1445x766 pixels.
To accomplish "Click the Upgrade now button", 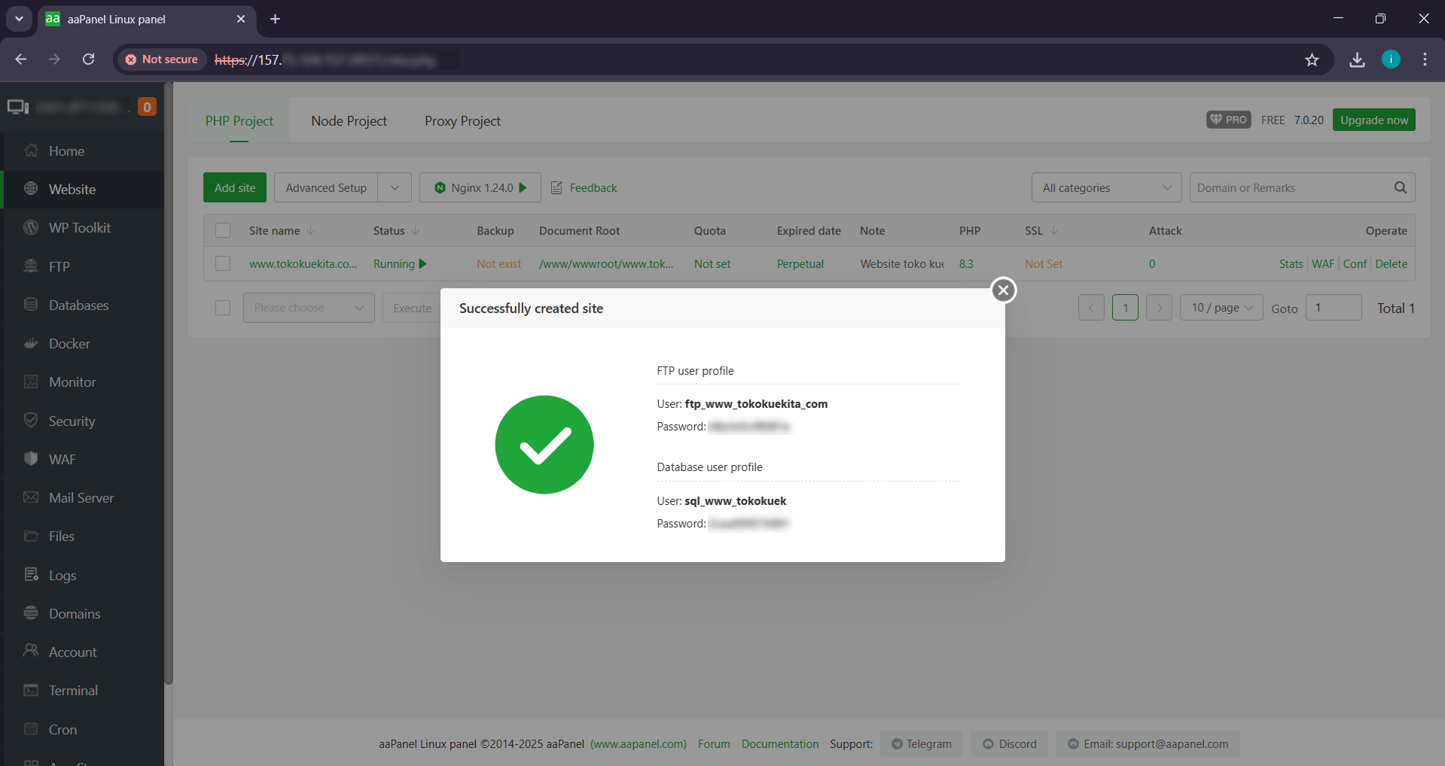I will click(x=1373, y=120).
